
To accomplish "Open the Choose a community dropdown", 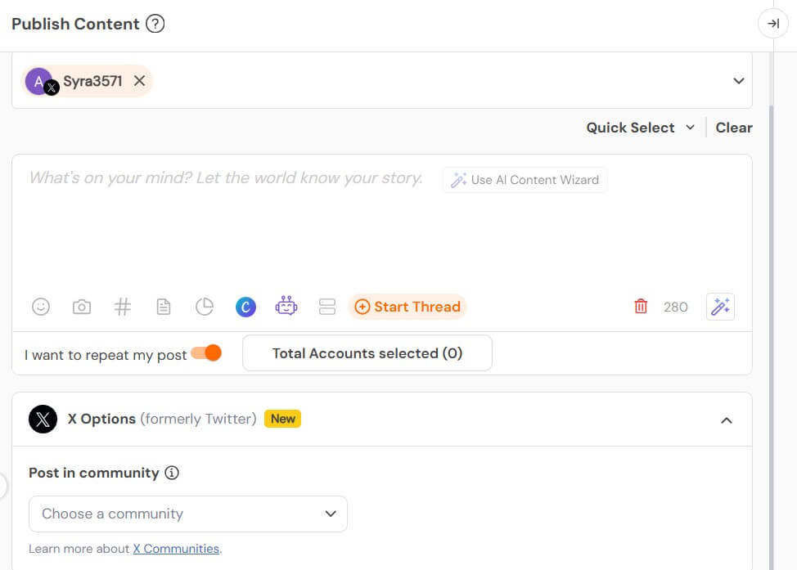I will point(188,514).
